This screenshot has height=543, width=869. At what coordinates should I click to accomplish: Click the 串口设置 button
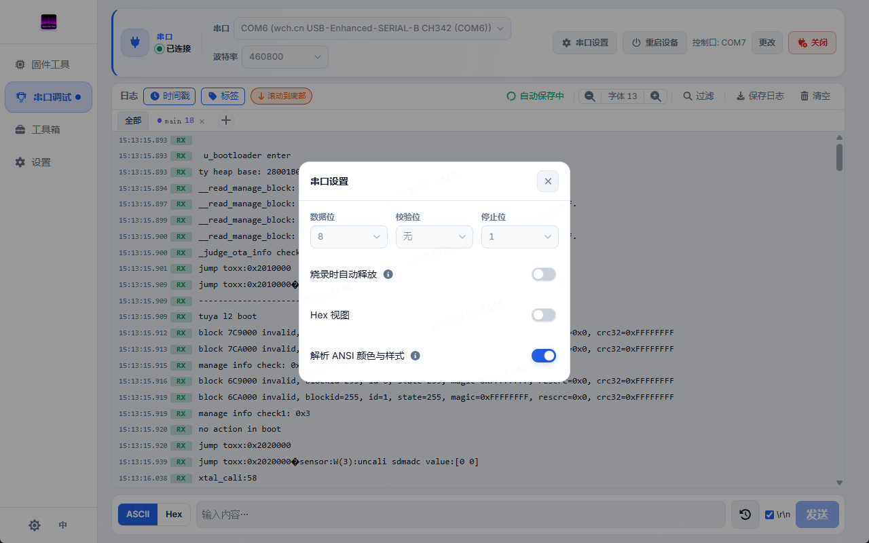pos(585,42)
